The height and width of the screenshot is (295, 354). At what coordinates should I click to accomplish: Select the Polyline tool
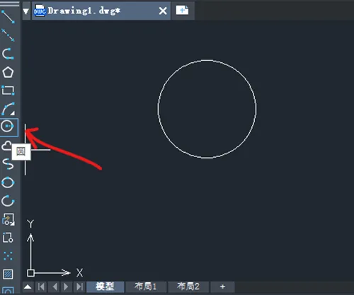(8, 54)
